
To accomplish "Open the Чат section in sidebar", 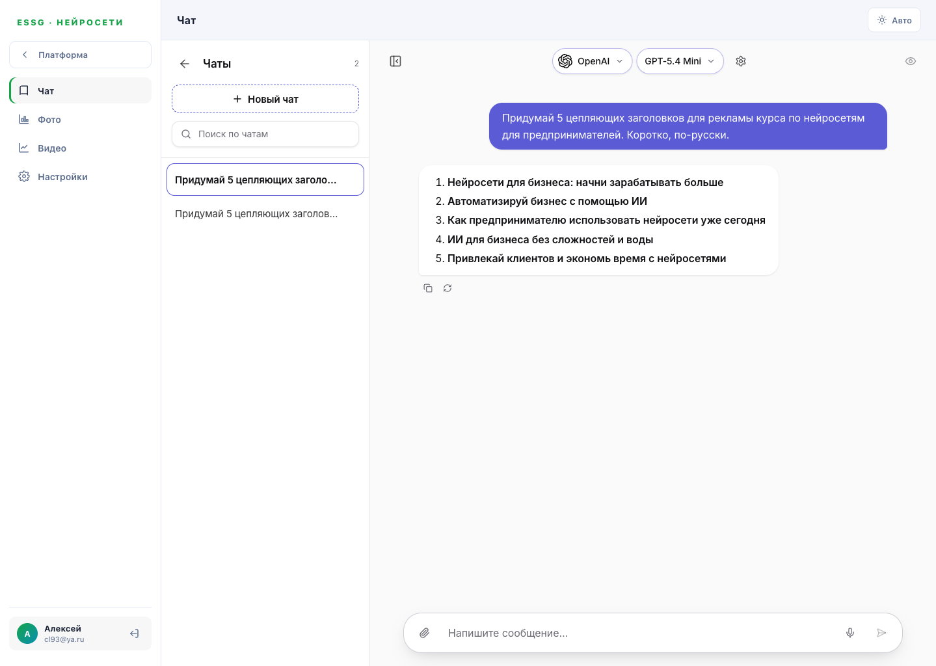I will click(x=81, y=90).
